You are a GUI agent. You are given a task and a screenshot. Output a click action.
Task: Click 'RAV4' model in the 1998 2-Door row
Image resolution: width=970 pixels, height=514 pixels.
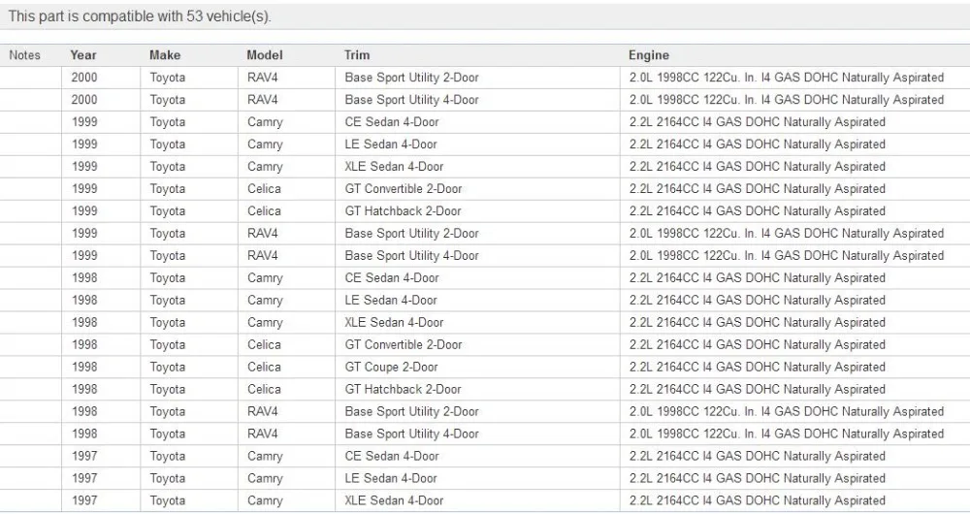tap(263, 411)
